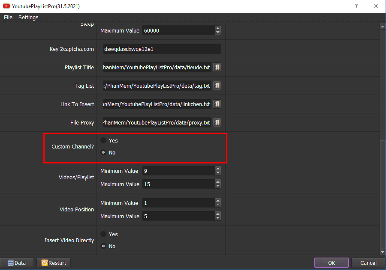
Task: Decrease Videos/Playlist Minimum Value
Action: tap(217, 173)
